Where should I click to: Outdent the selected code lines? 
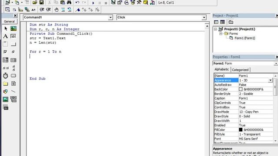click(x=48, y=10)
